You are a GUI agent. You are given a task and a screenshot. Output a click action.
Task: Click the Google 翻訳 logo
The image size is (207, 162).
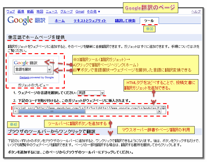click(26, 20)
